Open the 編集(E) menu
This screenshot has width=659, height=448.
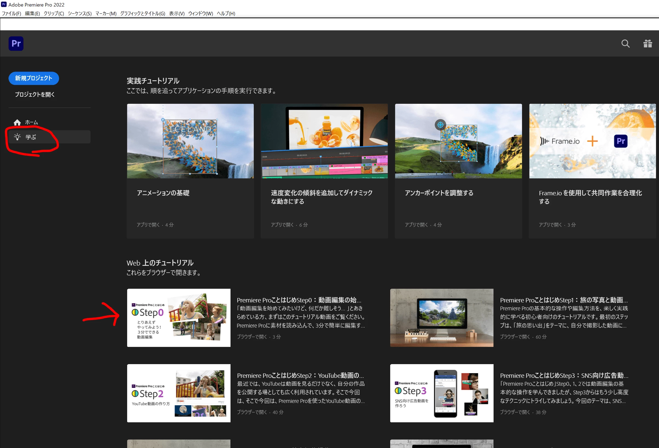pos(32,14)
